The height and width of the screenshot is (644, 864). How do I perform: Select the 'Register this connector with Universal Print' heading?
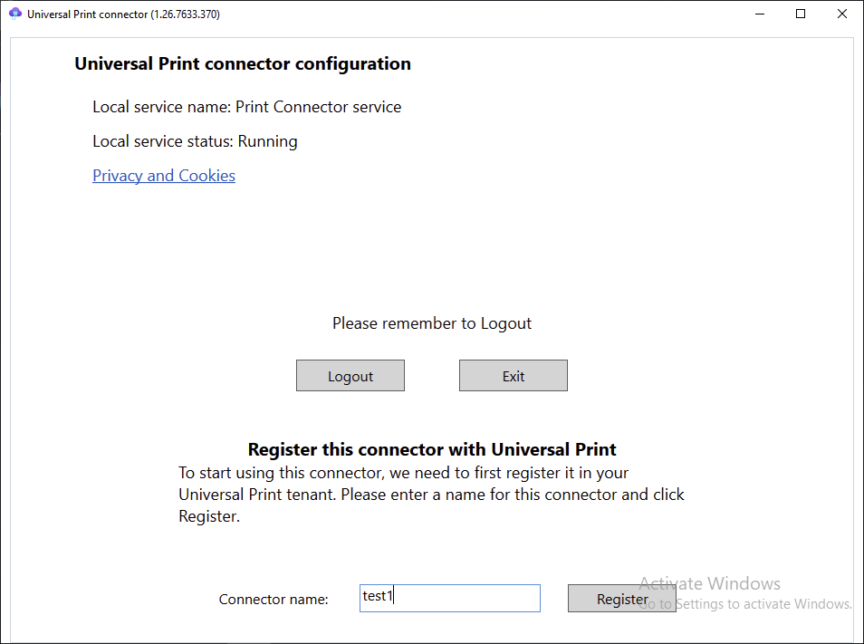pos(432,449)
